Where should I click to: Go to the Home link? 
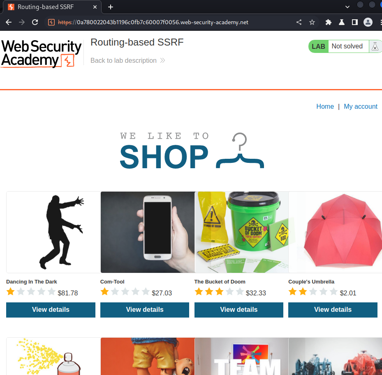coord(325,106)
